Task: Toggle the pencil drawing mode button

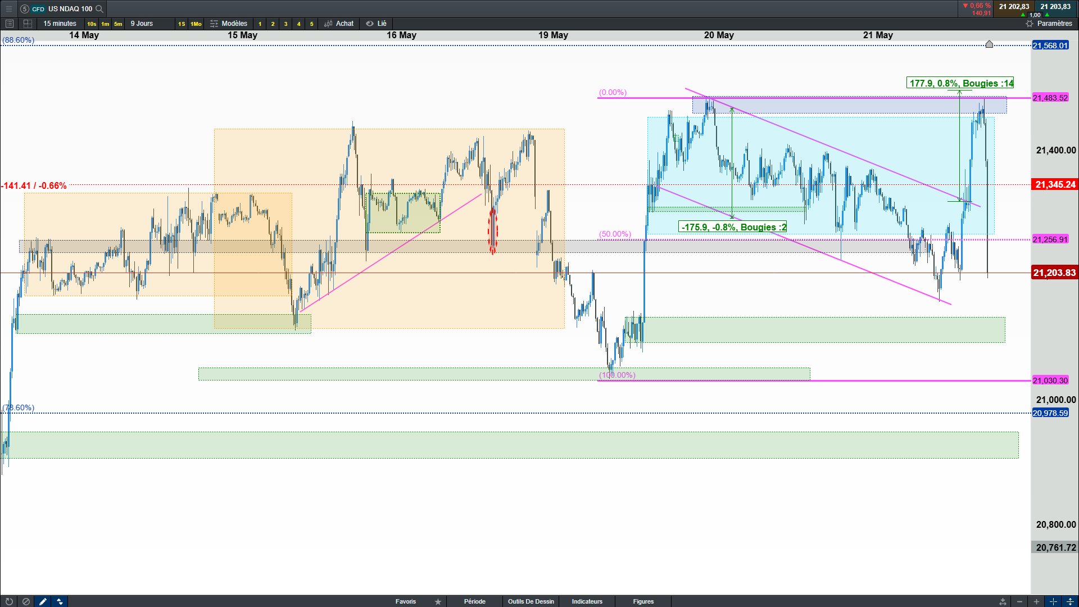Action: [x=43, y=601]
